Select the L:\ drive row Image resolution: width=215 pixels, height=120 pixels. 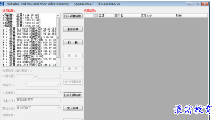click(x=29, y=54)
